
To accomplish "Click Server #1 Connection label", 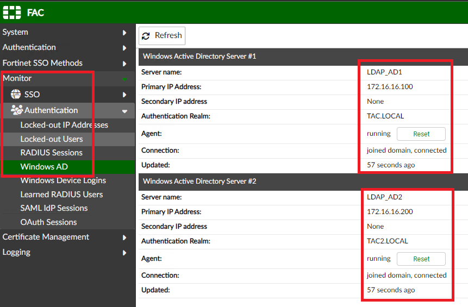I will coord(160,151).
